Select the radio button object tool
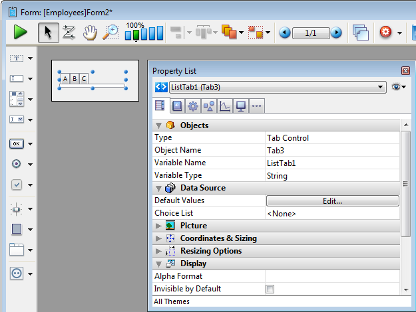The width and height of the screenshot is (416, 312). [x=17, y=164]
